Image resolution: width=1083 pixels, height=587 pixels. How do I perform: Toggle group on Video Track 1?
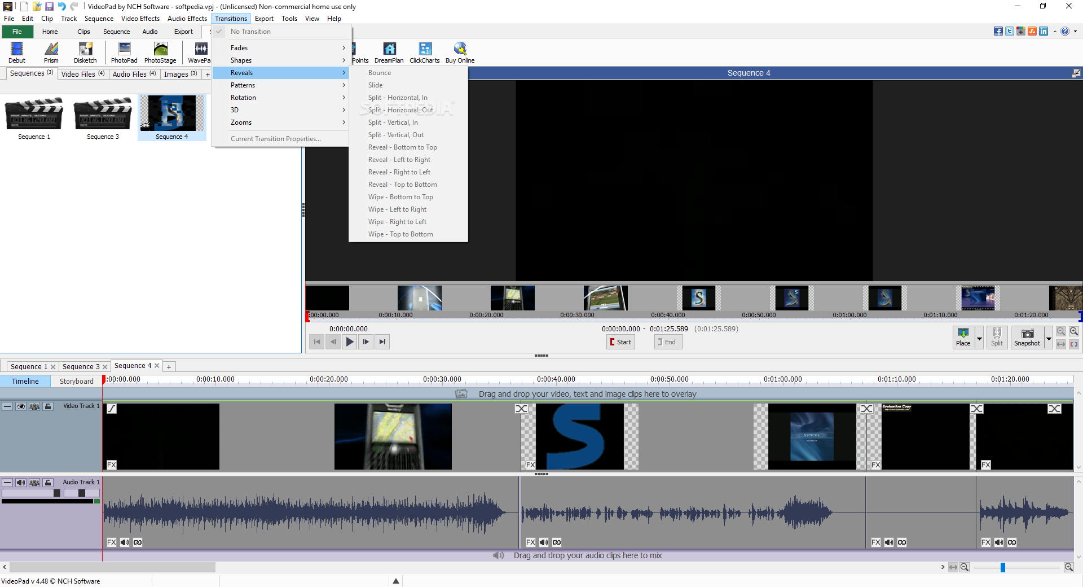coord(34,406)
